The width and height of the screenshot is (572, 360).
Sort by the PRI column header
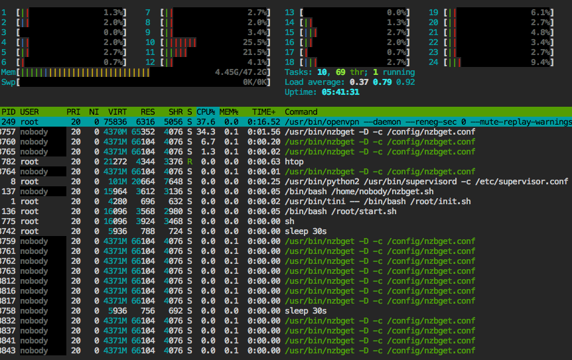[x=73, y=112]
